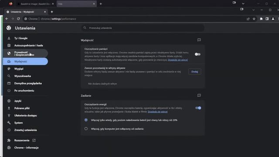Share this page via the share icon
Image resolution: width=279 pixels, height=157 pixels.
(x=248, y=19)
